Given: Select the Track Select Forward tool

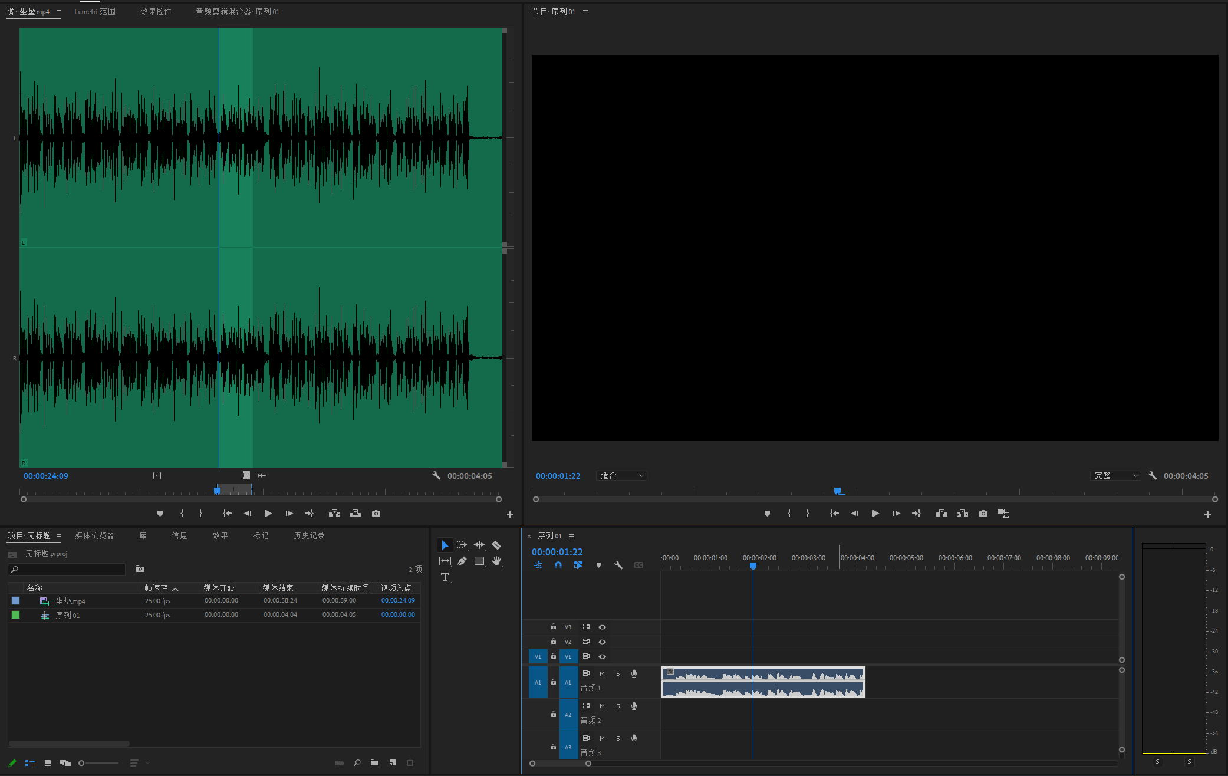Looking at the screenshot, I should [x=462, y=545].
